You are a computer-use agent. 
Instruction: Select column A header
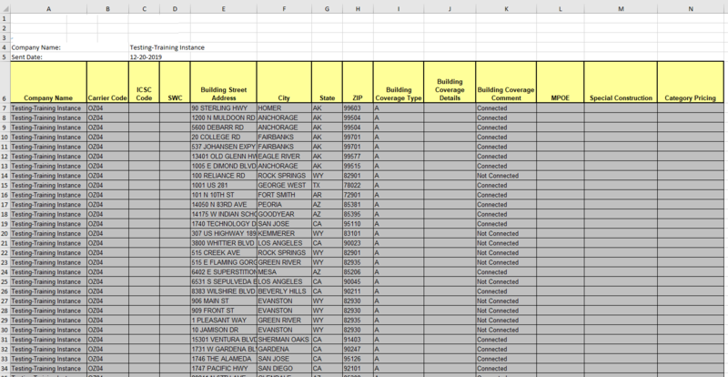(48, 6)
